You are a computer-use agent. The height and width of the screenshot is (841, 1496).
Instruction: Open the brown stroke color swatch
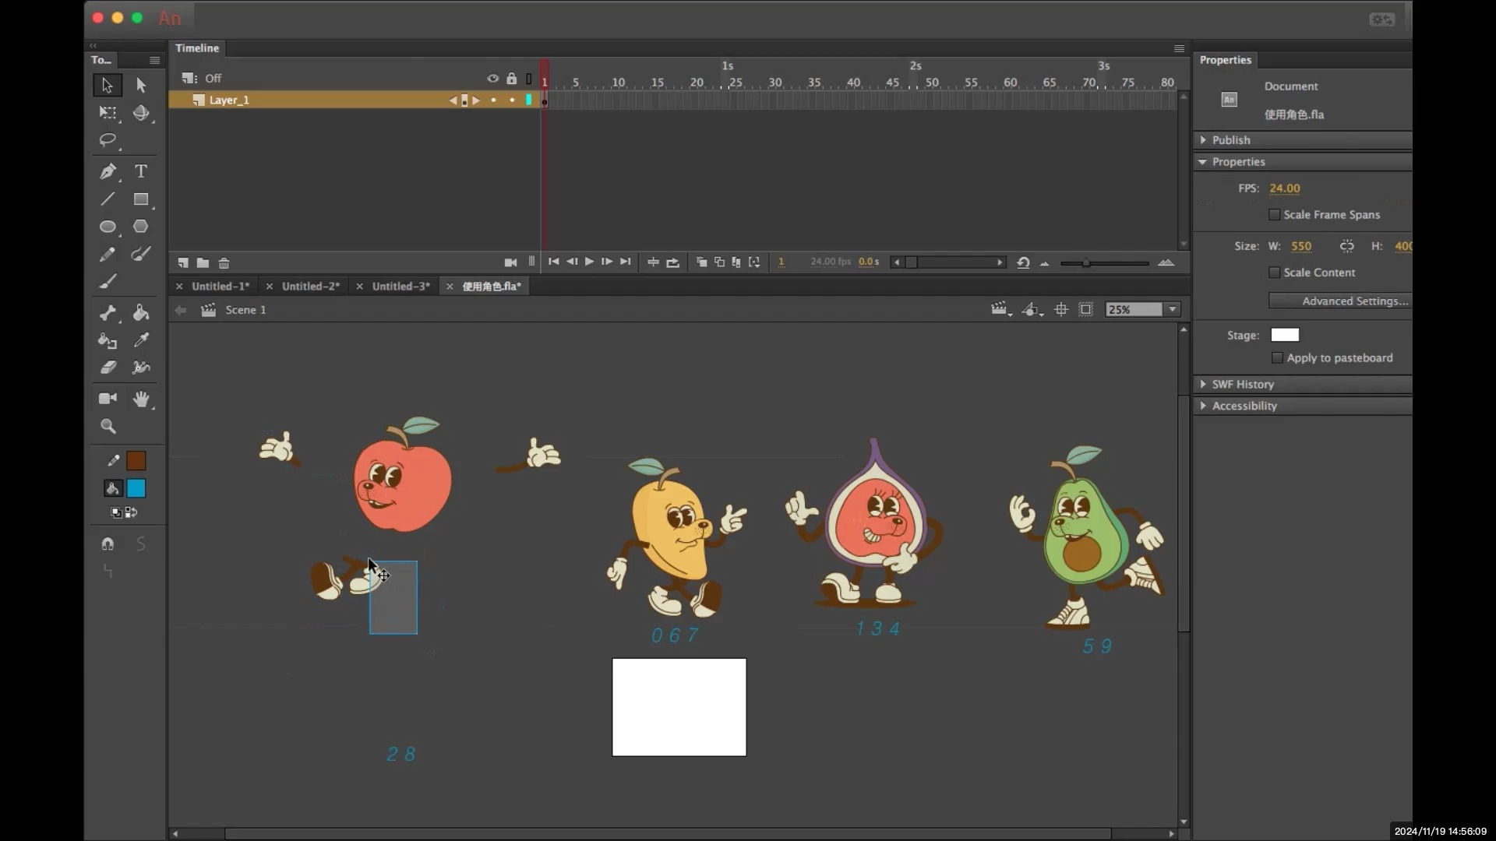pos(136,461)
